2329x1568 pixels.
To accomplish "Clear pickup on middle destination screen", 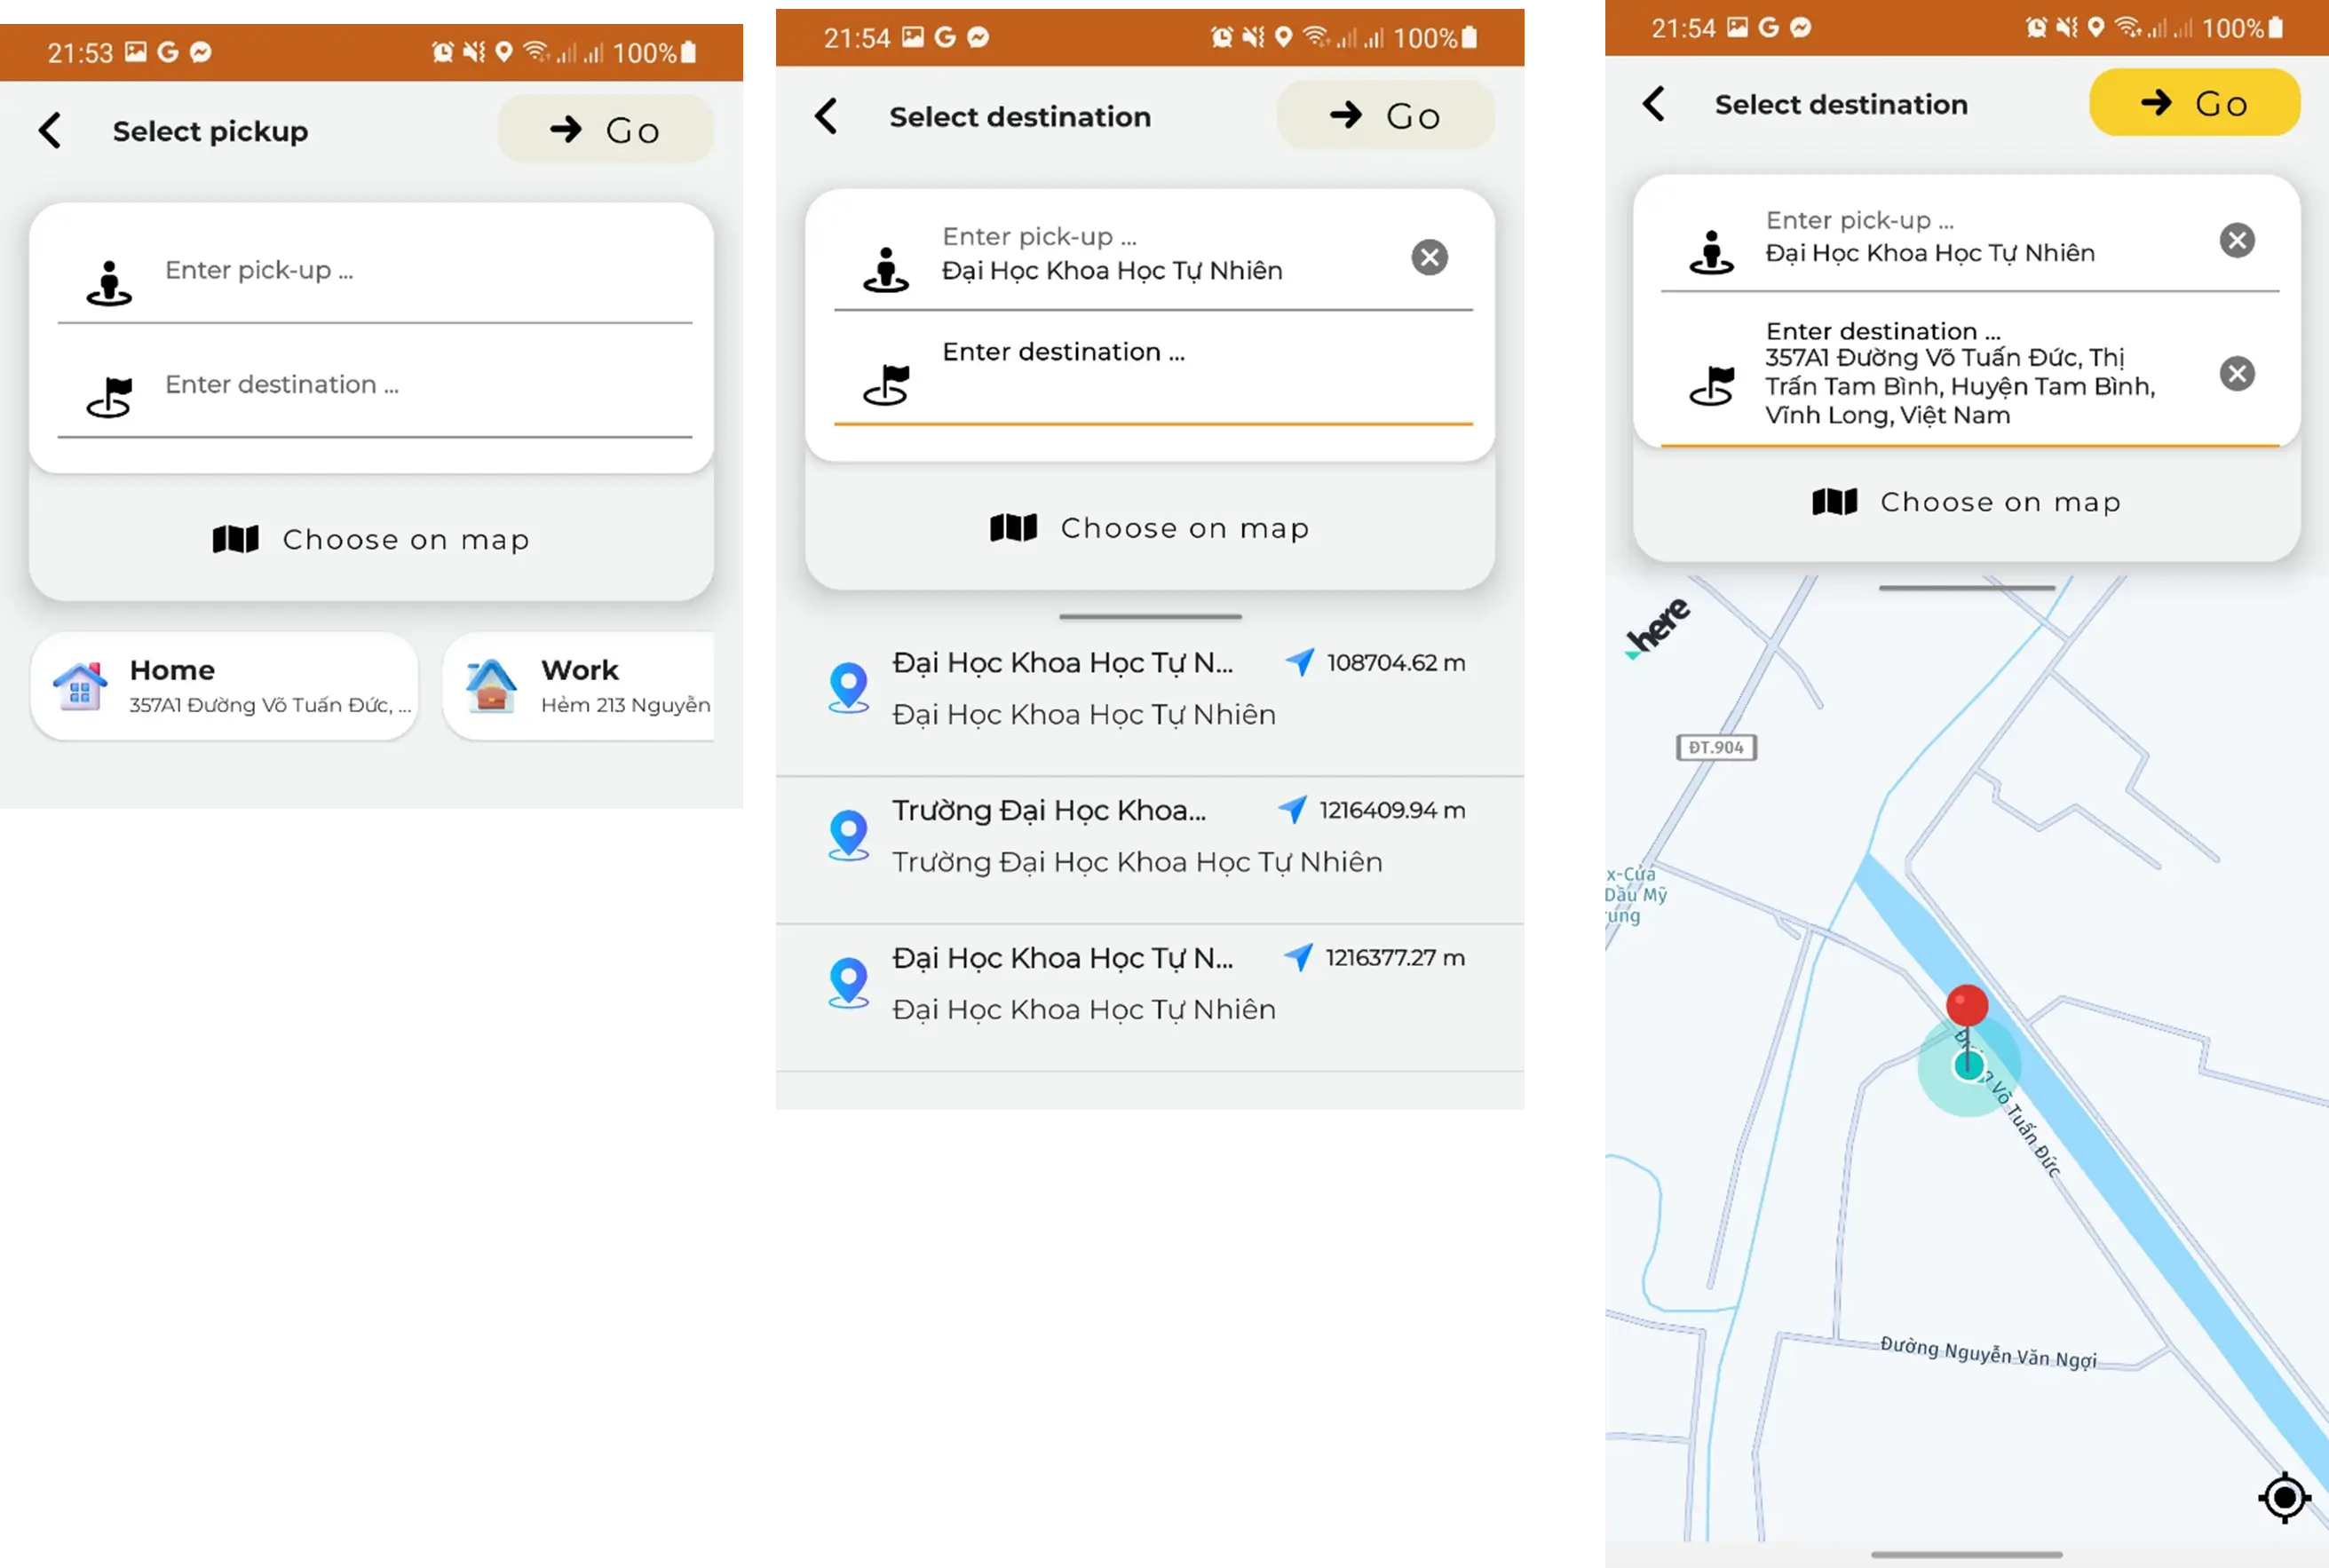I will tap(1429, 258).
